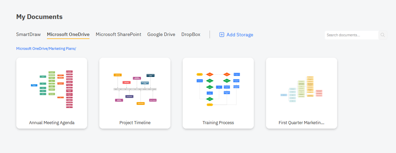Click the plus icon beside Add Storage

click(x=222, y=35)
